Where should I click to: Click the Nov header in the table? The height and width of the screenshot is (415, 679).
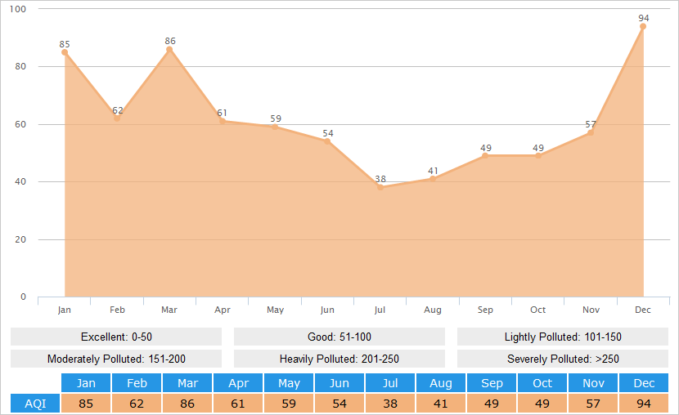[593, 383]
